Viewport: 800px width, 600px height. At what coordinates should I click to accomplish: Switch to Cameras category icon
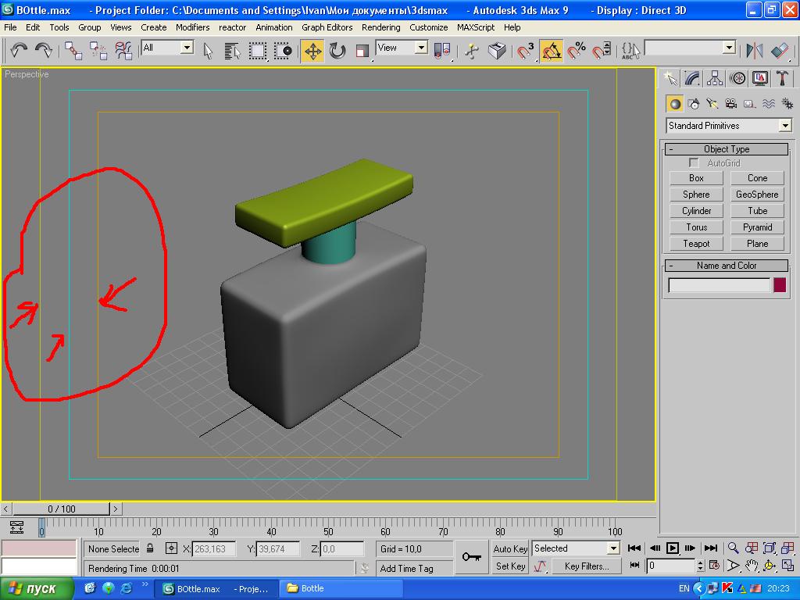coord(730,103)
